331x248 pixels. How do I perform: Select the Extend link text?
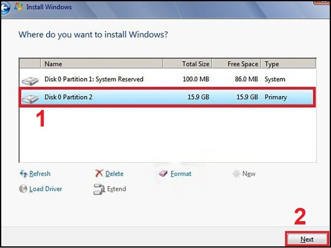[x=116, y=189]
